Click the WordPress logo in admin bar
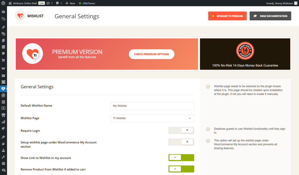Viewport: 299px width, 175px height. point(3,3)
